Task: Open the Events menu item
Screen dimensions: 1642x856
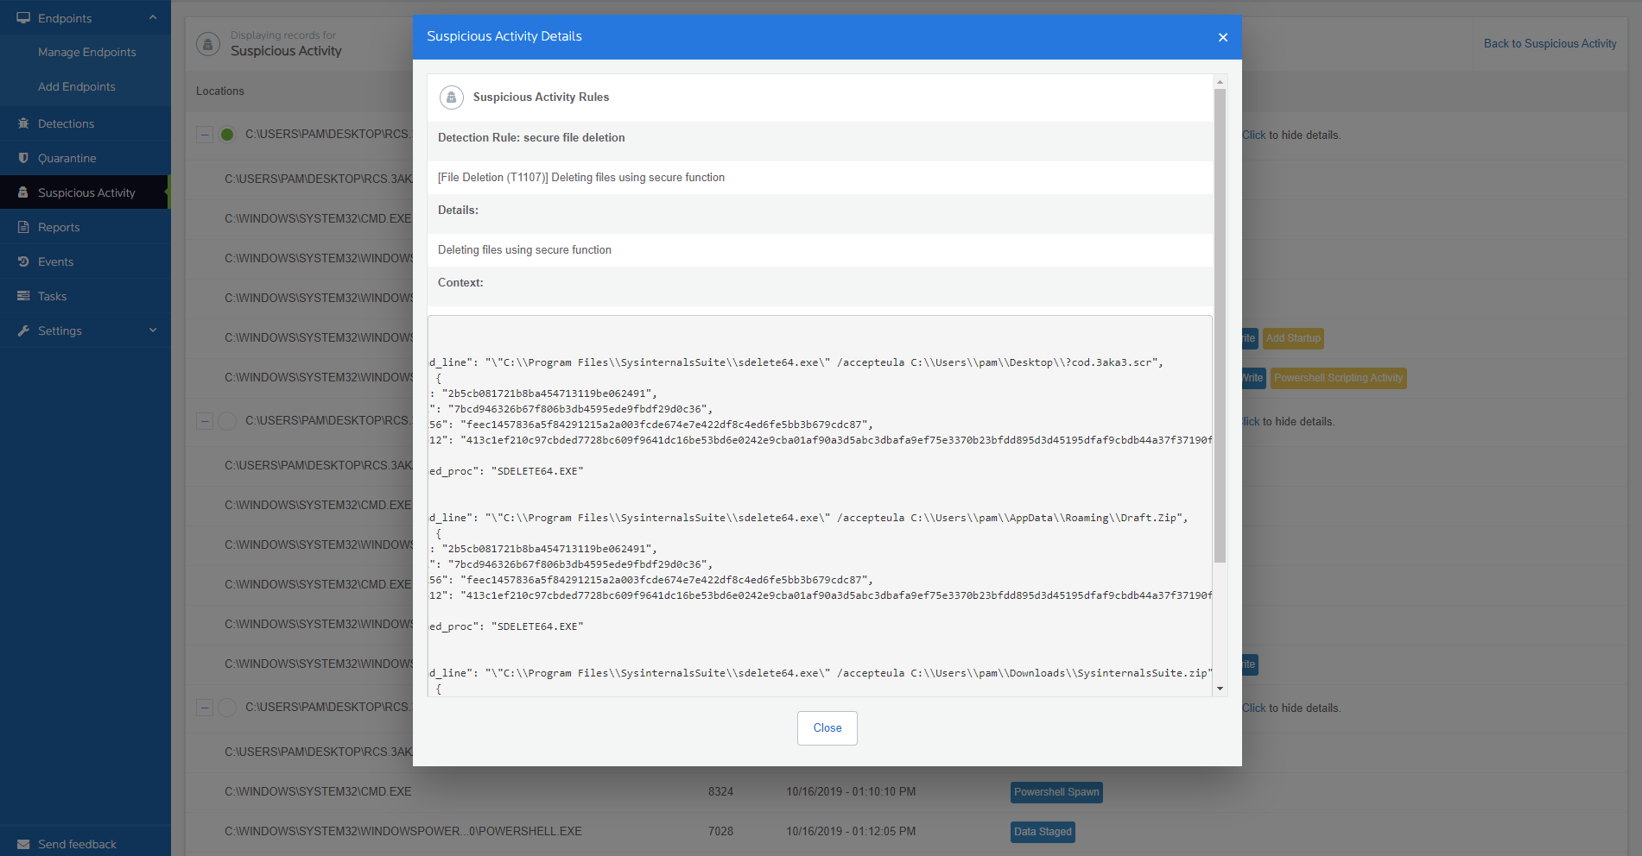Action: click(x=55, y=262)
